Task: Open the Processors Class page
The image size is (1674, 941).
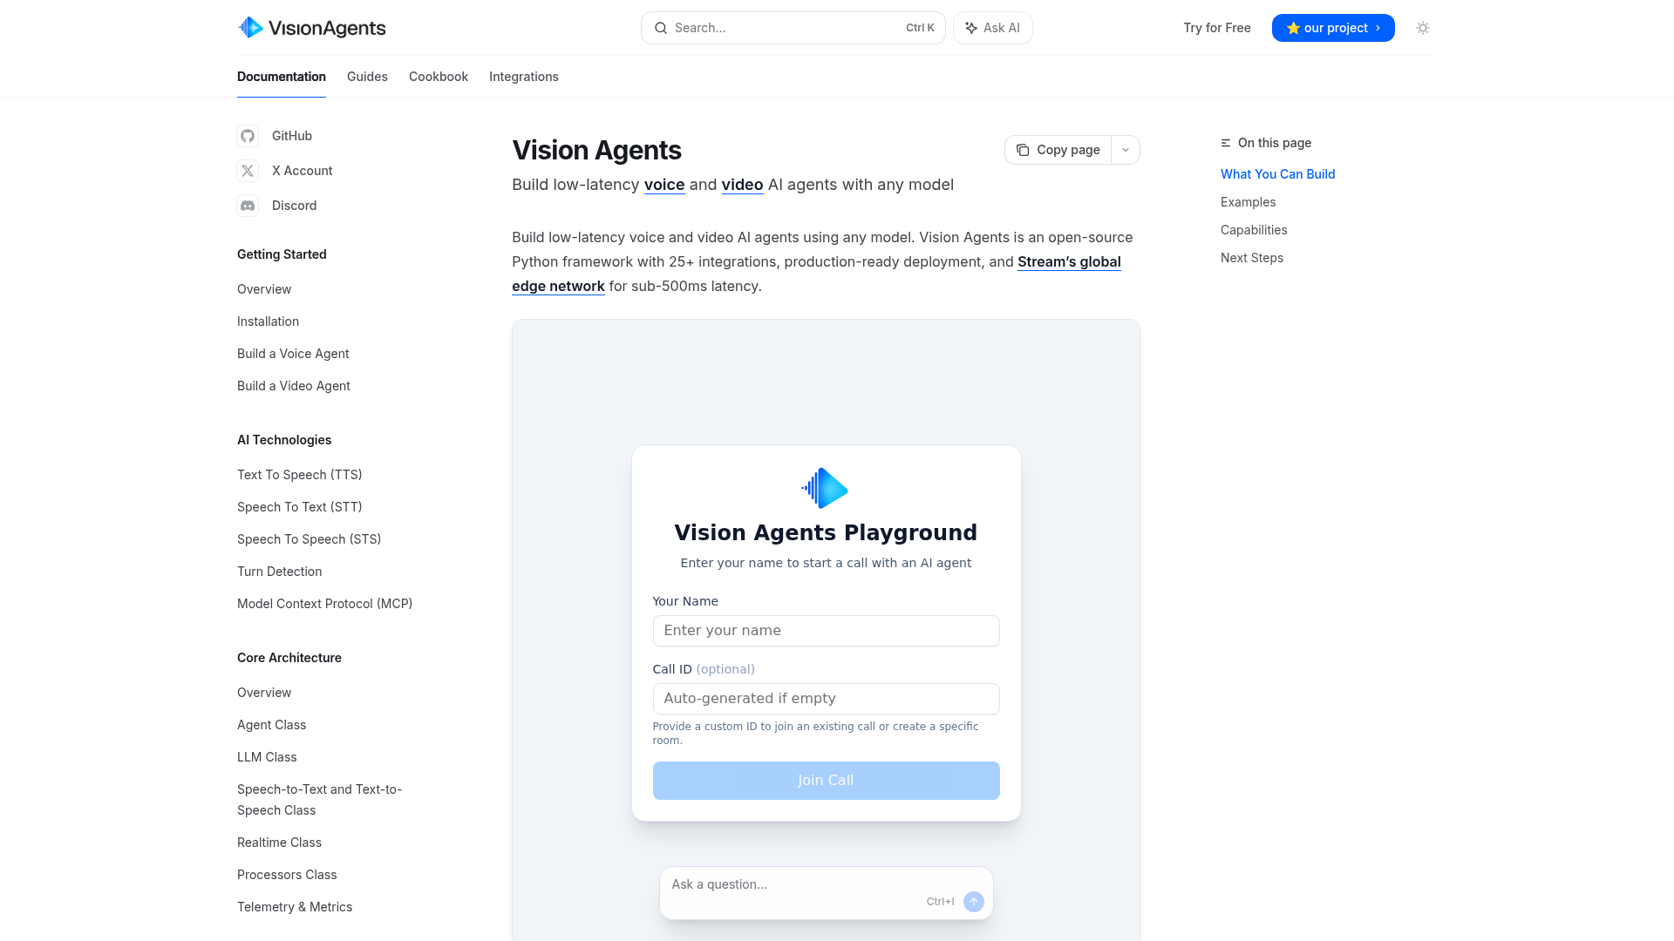Action: 287,875
